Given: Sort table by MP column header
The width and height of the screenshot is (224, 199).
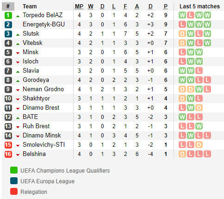Looking at the screenshot, I should click(x=79, y=6).
